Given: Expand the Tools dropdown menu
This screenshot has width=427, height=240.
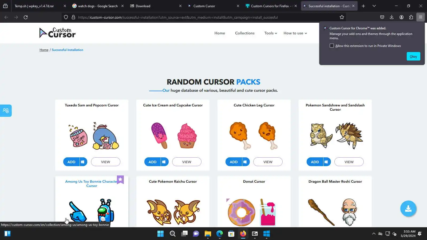Looking at the screenshot, I should 271,33.
